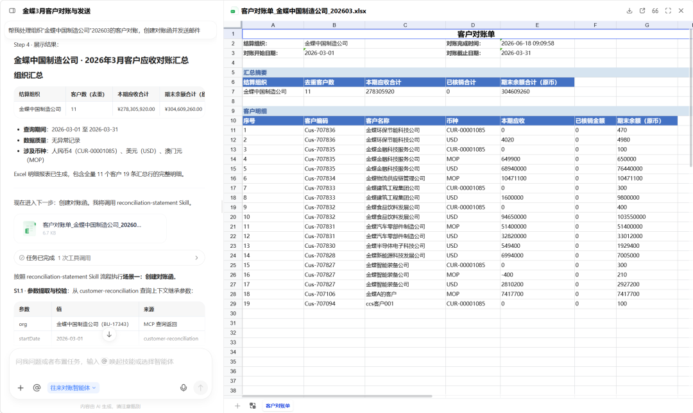The height and width of the screenshot is (413, 693).
Task: Click the microphone voice input icon
Action: pyautogui.click(x=184, y=387)
